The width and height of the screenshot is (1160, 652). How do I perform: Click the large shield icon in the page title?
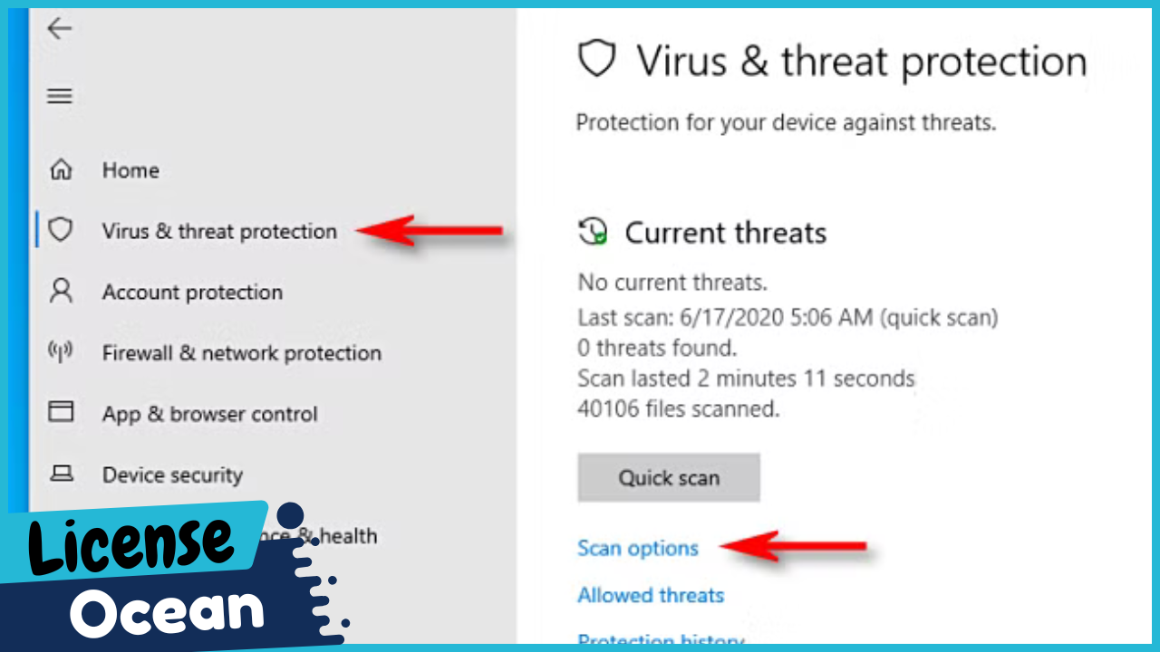tap(597, 61)
